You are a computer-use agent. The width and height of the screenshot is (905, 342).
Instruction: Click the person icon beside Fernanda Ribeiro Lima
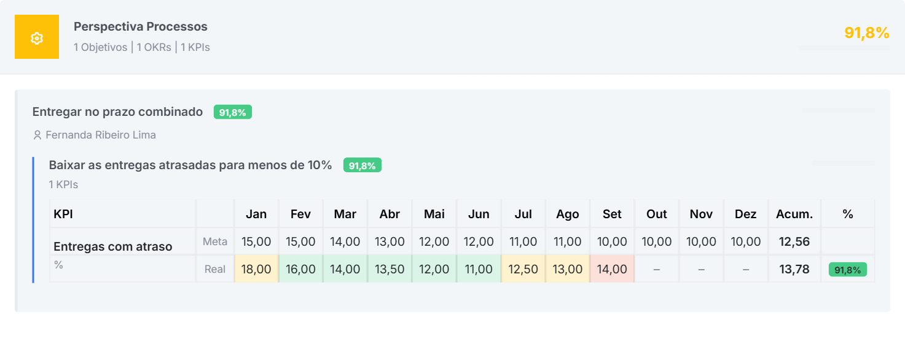pyautogui.click(x=37, y=135)
